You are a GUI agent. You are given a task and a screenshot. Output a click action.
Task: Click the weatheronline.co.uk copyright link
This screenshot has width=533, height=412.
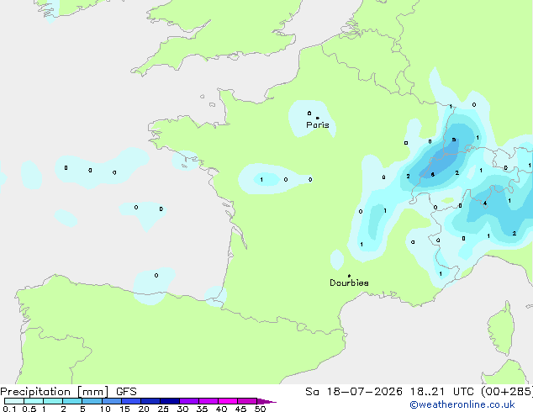pyautogui.click(x=462, y=405)
